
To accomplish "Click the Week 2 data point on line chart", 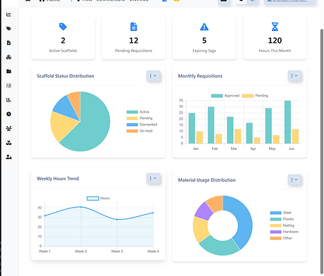I will tap(81, 207).
